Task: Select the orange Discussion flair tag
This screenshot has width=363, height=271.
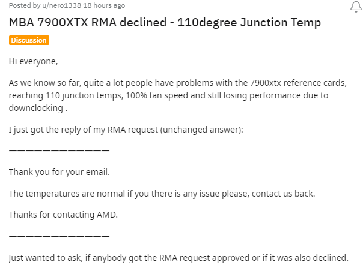Action: click(x=29, y=40)
